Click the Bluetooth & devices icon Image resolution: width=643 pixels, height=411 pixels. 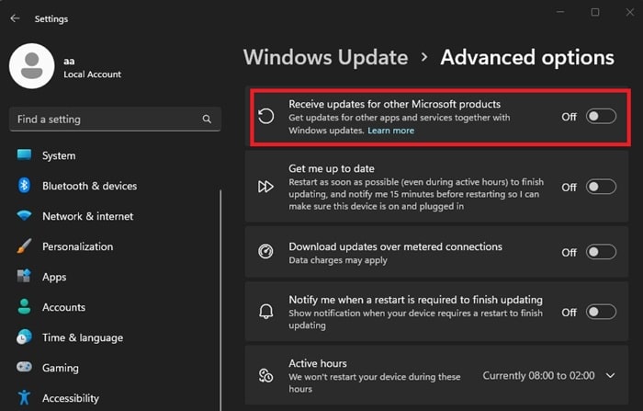[x=24, y=186]
